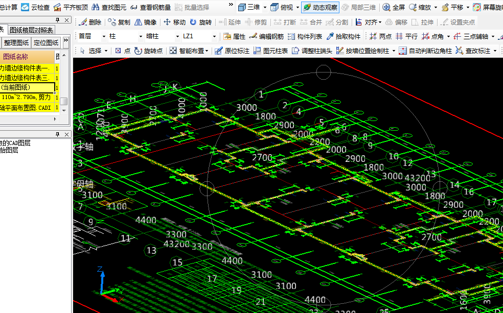Choose the 旋转 rotate tool

coord(201,22)
